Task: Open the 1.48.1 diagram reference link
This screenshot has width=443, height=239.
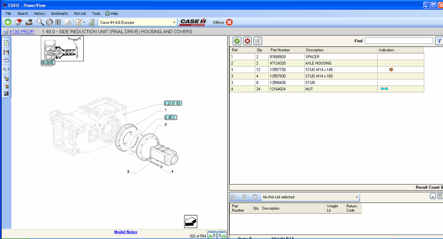Action: pyautogui.click(x=170, y=117)
